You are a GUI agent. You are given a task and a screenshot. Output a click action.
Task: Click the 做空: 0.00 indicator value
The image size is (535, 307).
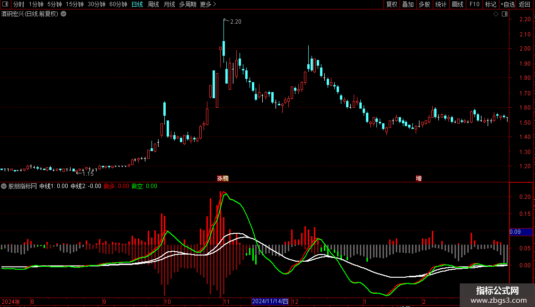(144, 186)
